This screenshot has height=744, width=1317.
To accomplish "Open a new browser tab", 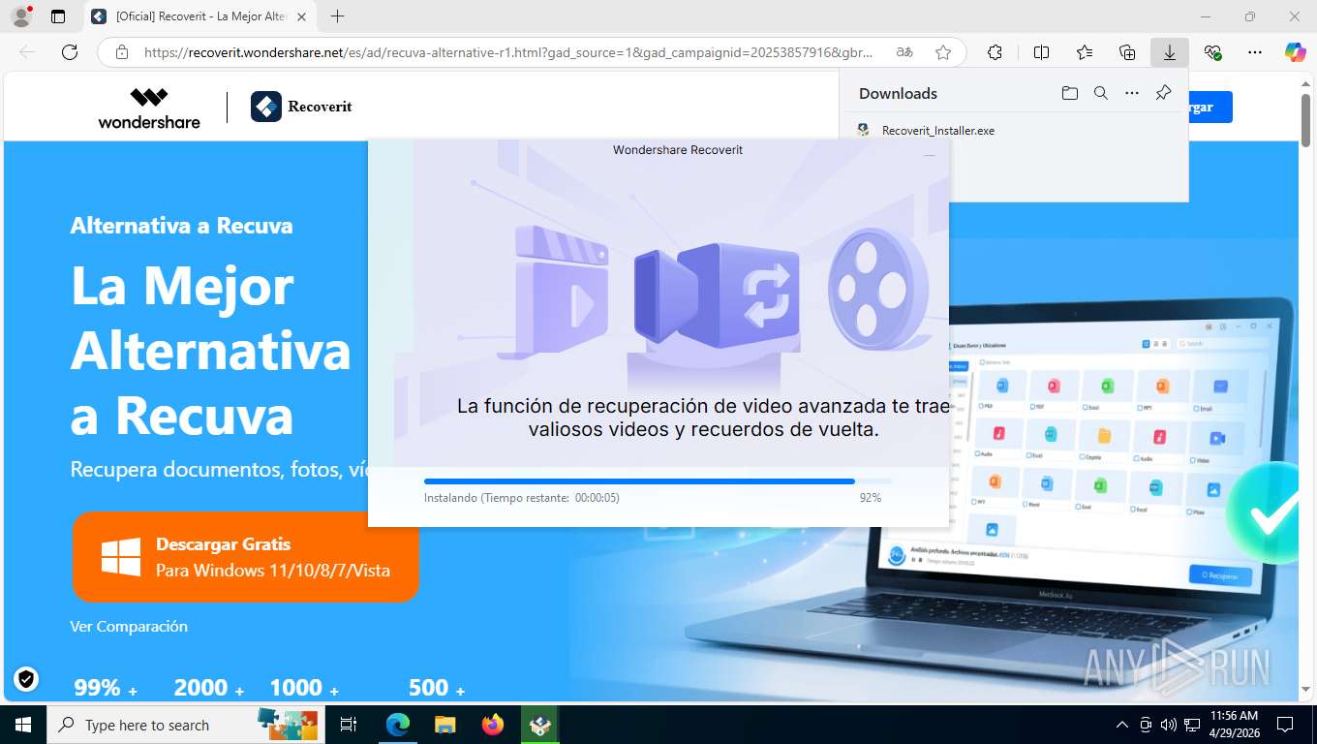I will 337,16.
